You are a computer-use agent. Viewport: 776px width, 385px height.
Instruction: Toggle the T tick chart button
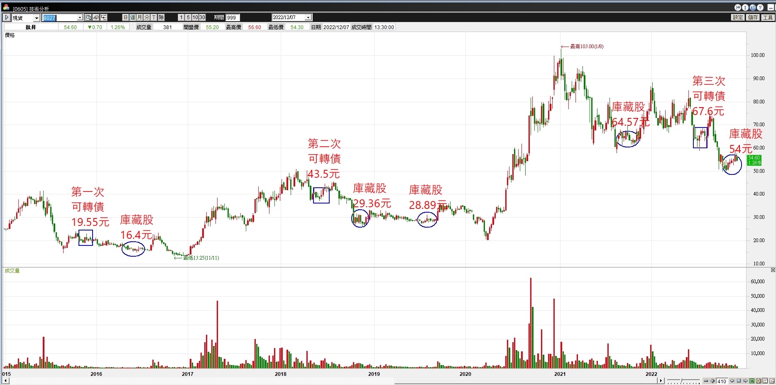point(154,17)
